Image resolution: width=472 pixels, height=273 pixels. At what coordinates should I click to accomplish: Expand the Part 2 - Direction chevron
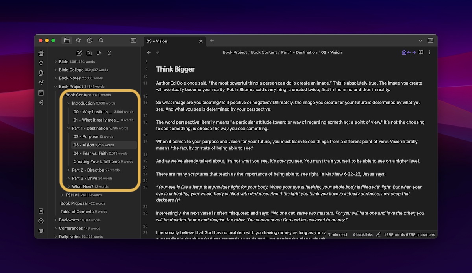click(x=68, y=170)
